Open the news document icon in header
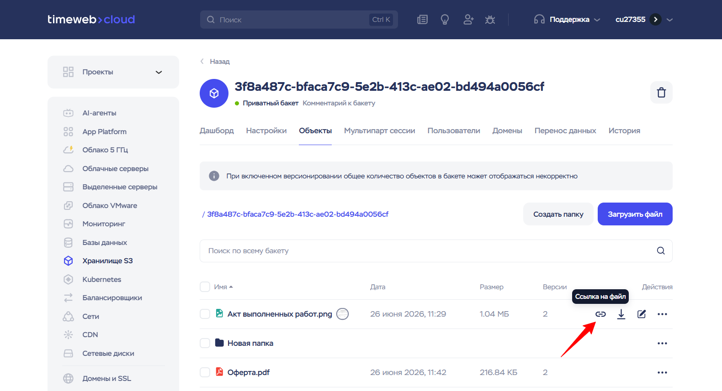 point(422,20)
